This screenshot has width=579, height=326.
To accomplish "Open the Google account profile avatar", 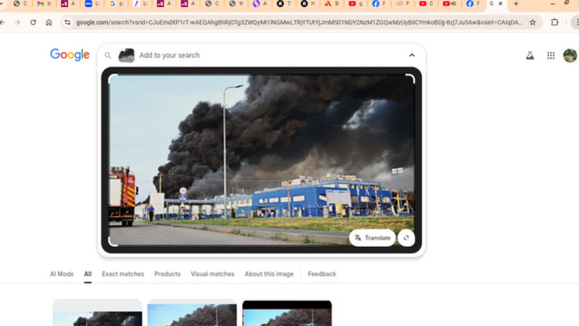I will coord(570,55).
